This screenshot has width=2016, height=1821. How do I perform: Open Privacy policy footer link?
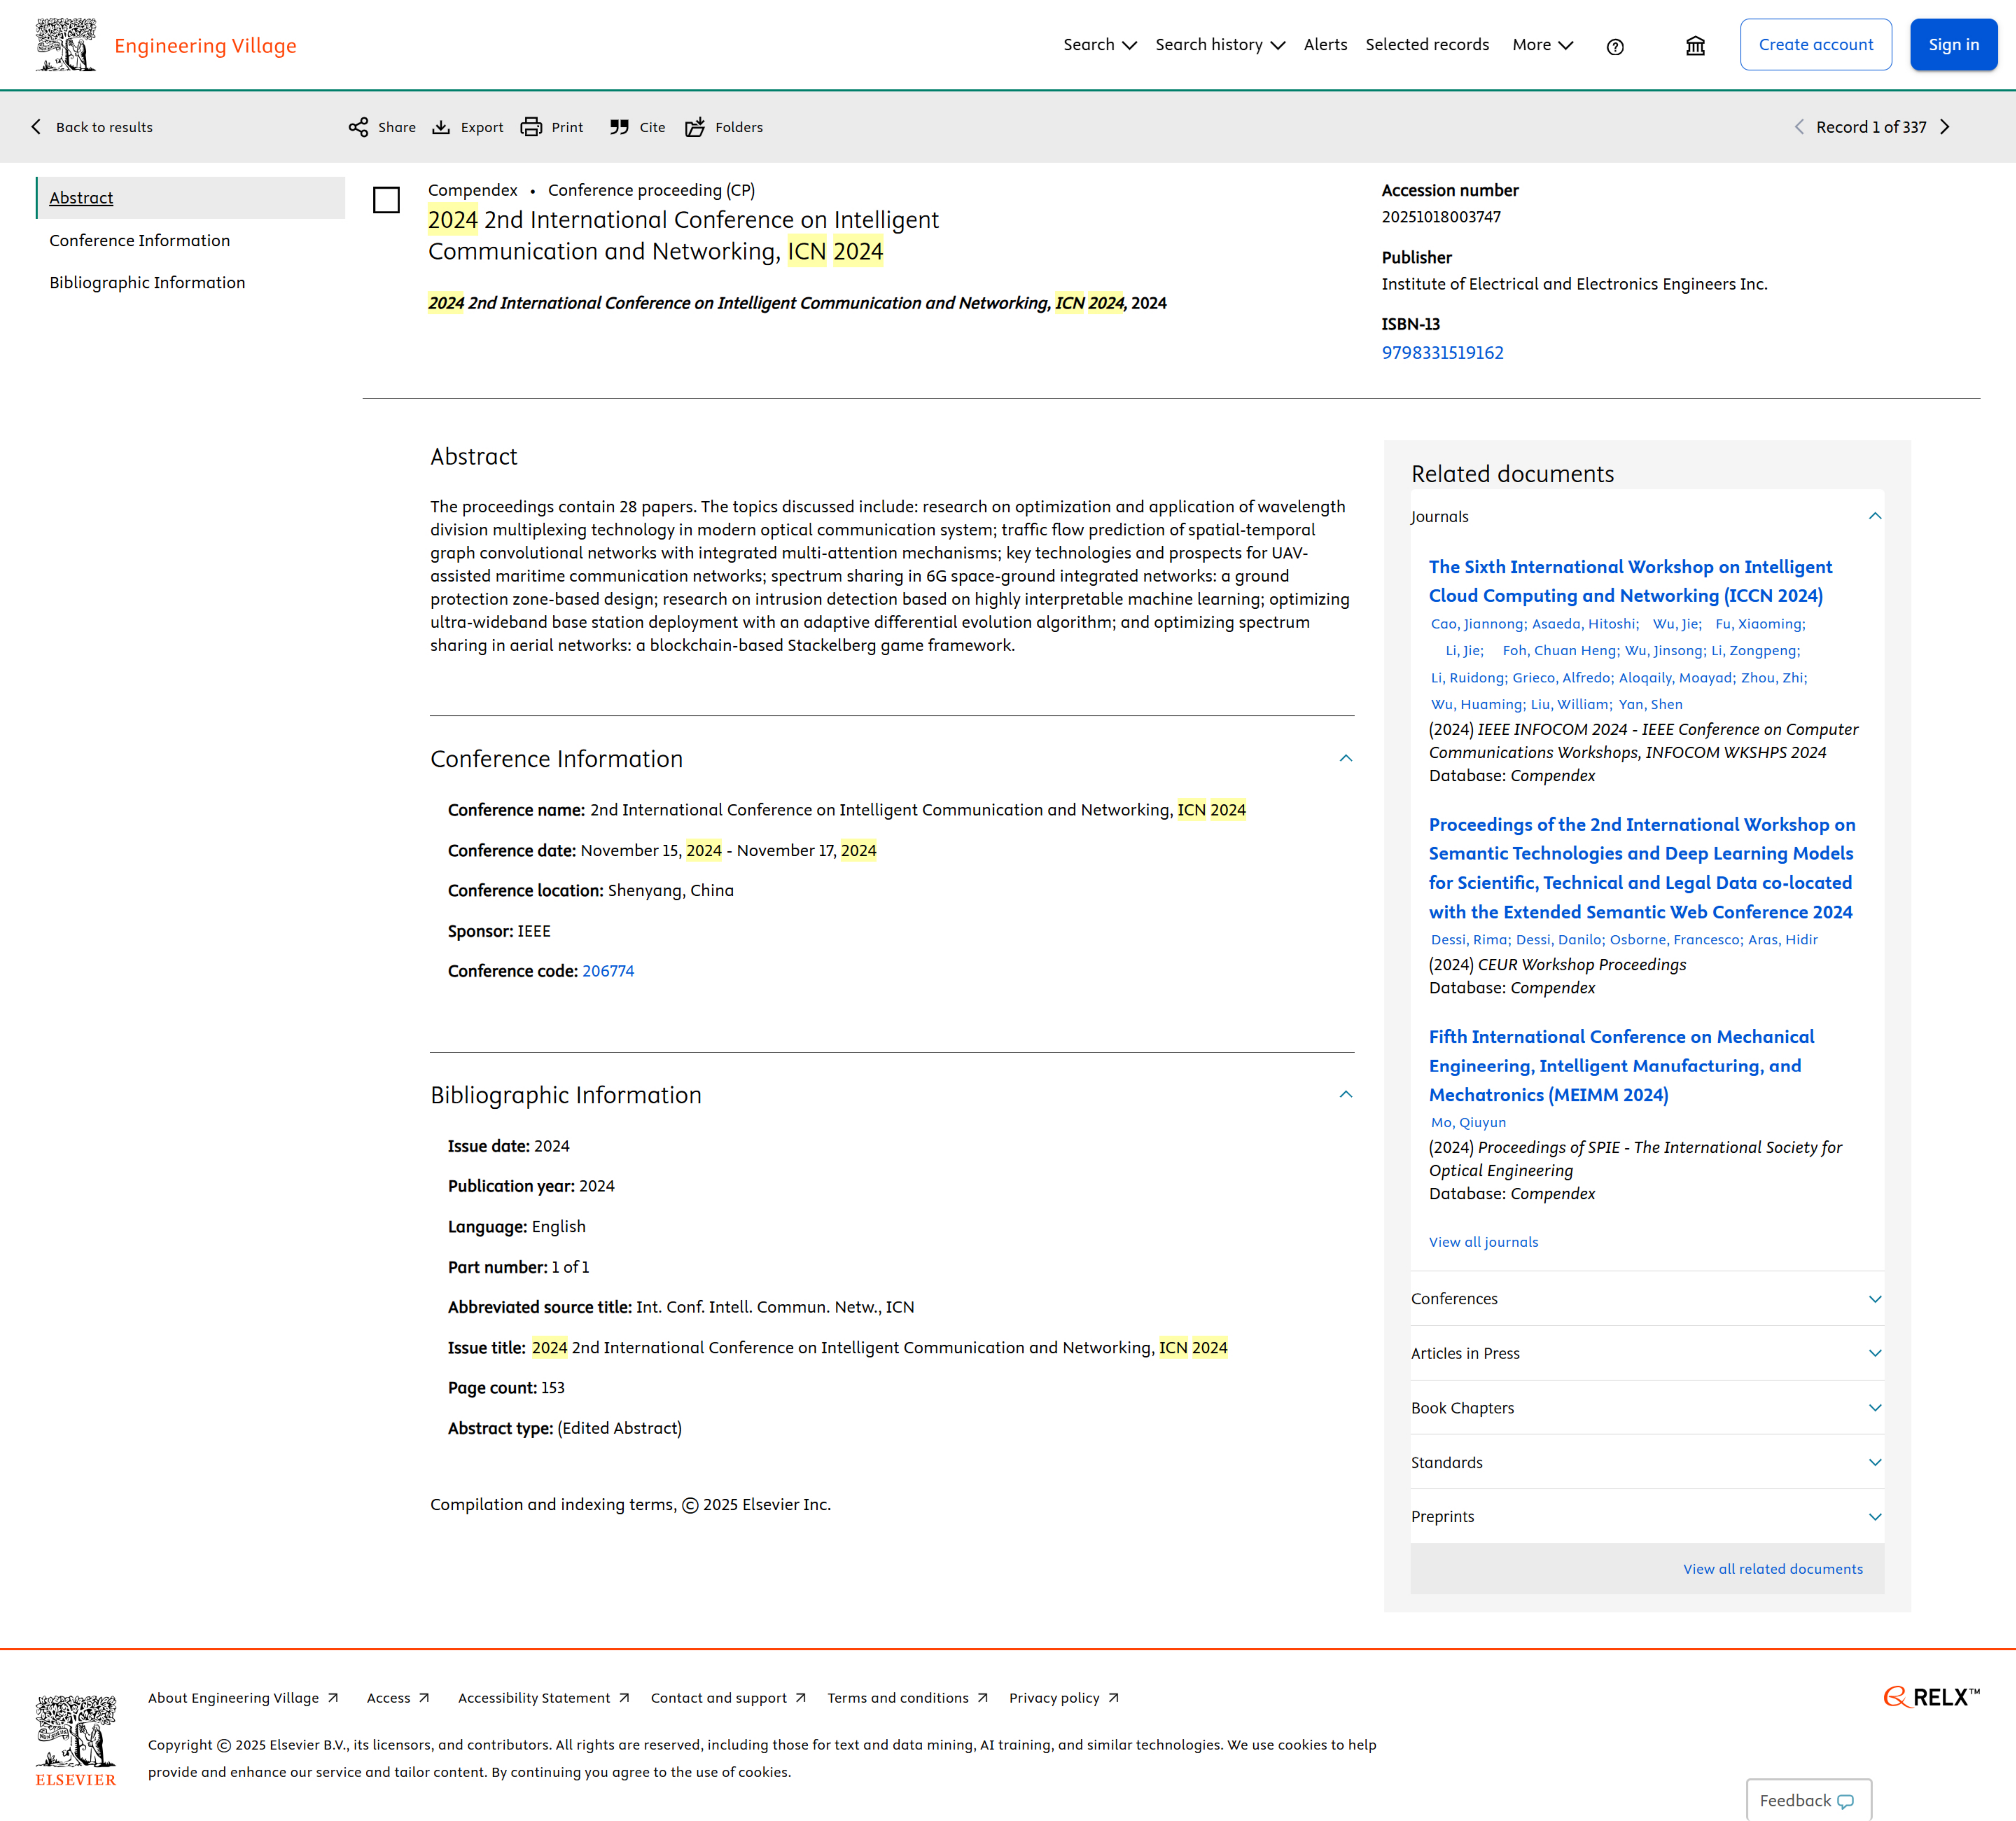[x=1064, y=1698]
